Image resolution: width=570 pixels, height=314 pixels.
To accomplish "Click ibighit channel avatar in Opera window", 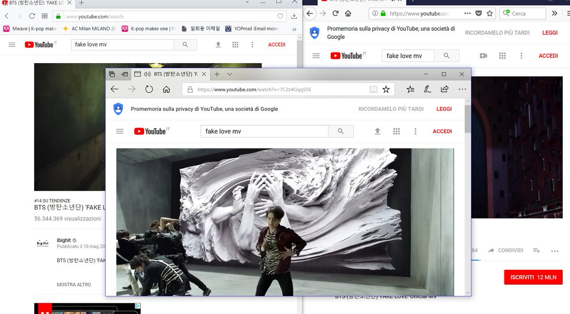I will 42,243.
